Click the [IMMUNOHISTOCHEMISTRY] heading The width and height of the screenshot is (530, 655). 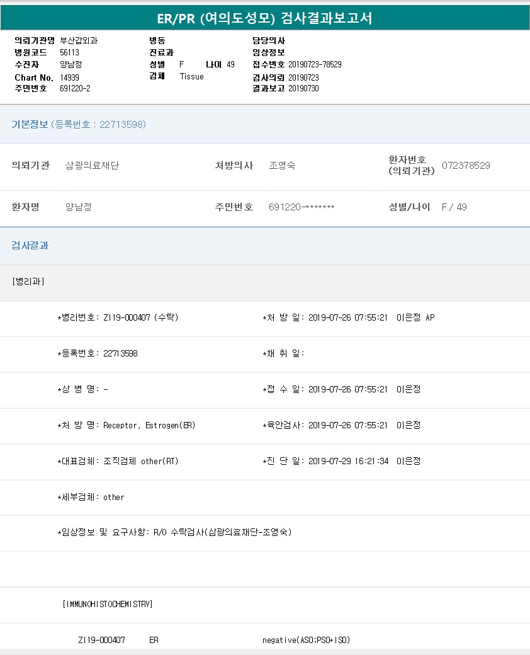click(108, 604)
